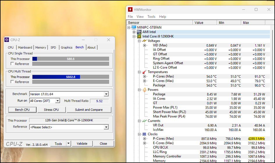Click the HWMonitor lightning bolt app icon
275x163 pixels.
tap(130, 10)
